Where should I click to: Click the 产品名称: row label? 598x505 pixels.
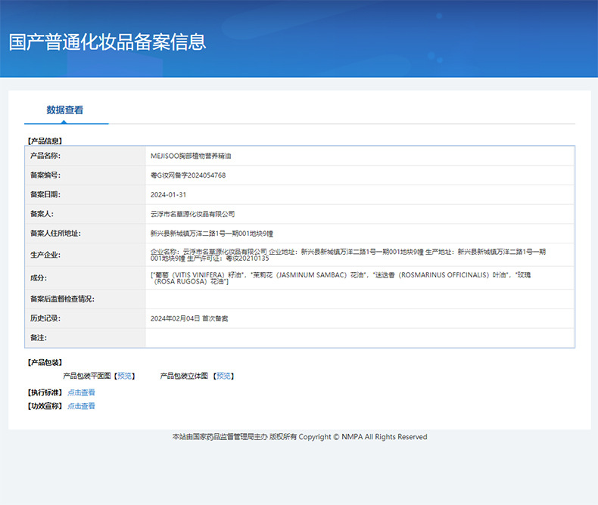click(x=45, y=156)
